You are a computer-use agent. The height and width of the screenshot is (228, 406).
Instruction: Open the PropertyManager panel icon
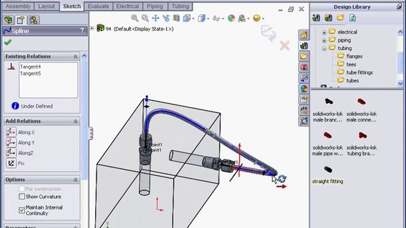(21, 20)
